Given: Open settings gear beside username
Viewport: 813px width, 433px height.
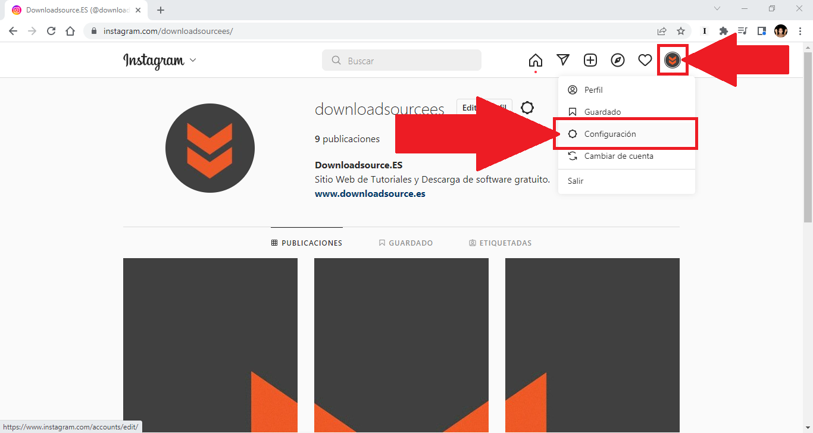Looking at the screenshot, I should click(x=527, y=108).
